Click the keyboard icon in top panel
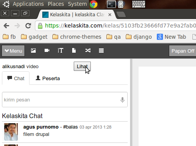The width and height of the screenshot is (196, 146). [139, 4]
